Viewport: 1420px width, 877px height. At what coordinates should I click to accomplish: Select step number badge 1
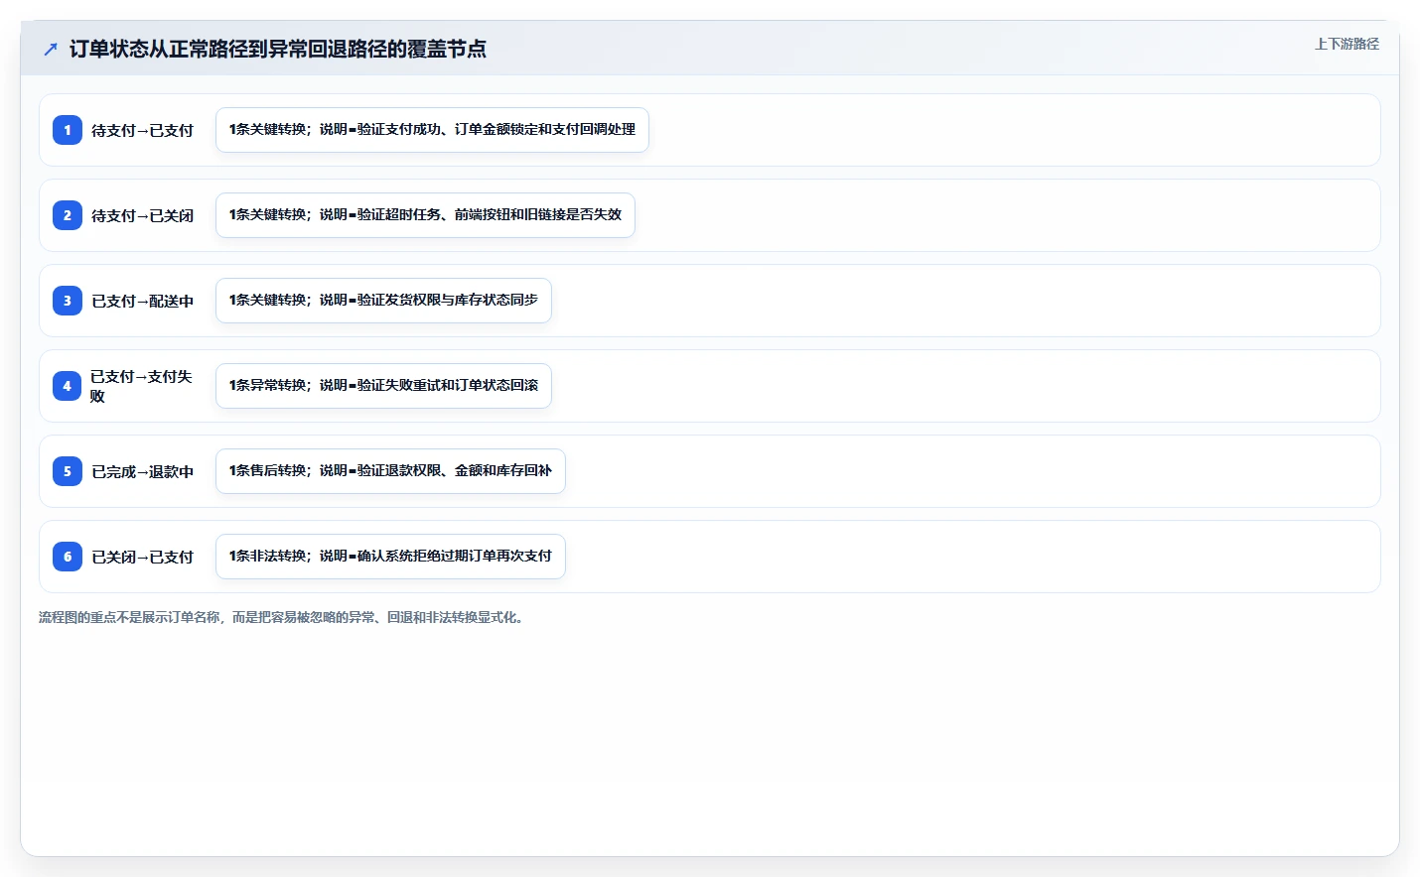[68, 130]
